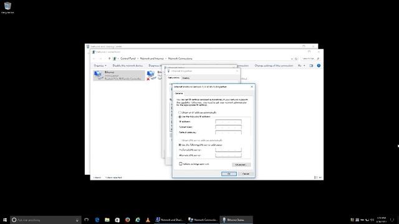Image resolution: width=399 pixels, height=224 pixels.
Task: Toggle the preview pane icon
Action: click(311, 65)
